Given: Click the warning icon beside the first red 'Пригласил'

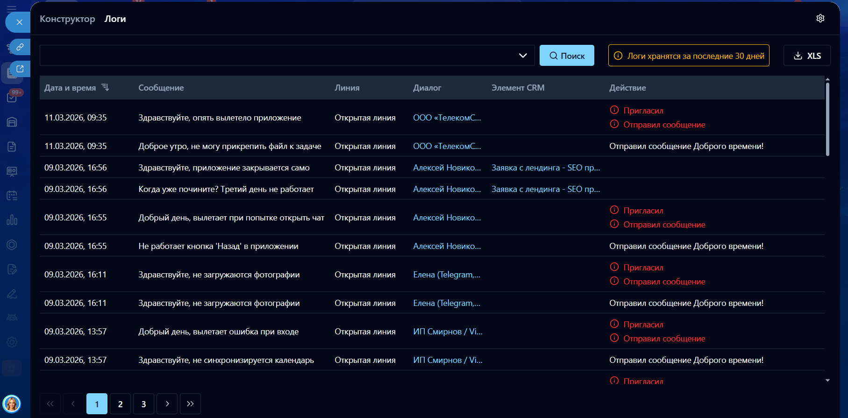Looking at the screenshot, I should [x=614, y=110].
